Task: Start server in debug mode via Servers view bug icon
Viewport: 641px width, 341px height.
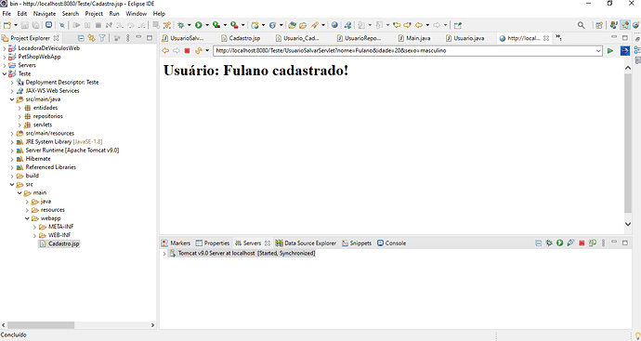Action: pos(549,243)
